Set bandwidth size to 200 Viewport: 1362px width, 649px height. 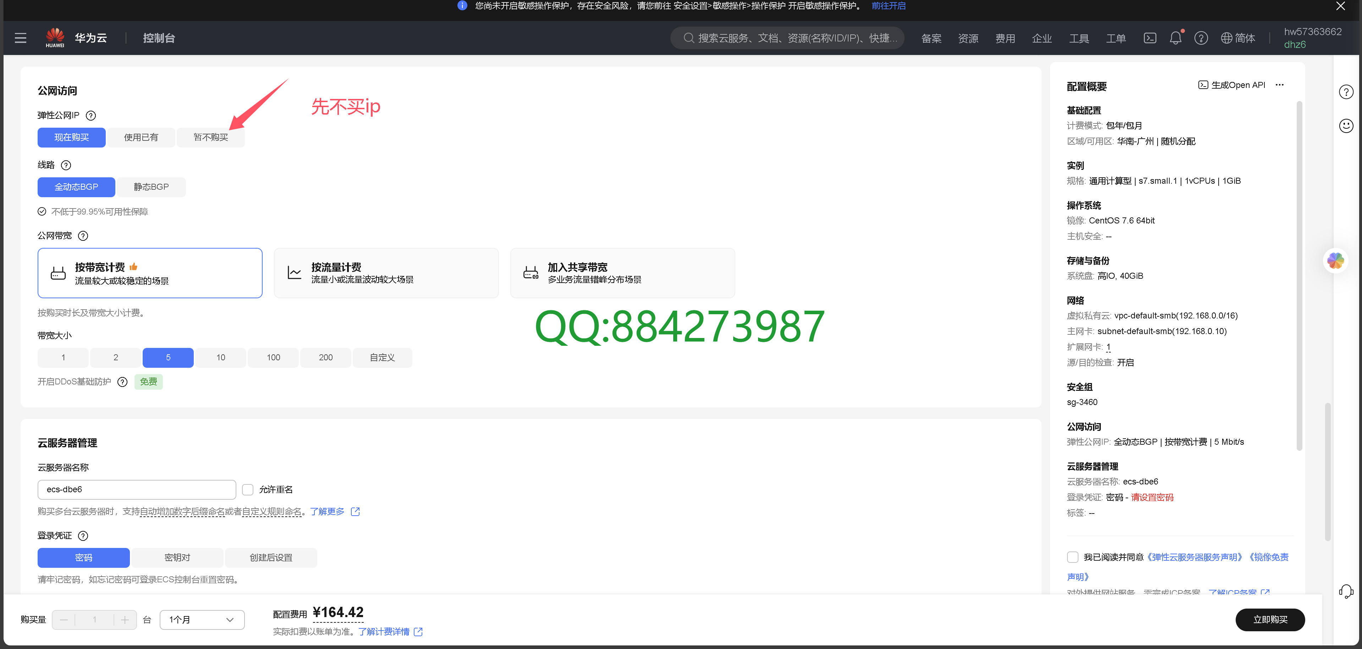click(326, 358)
